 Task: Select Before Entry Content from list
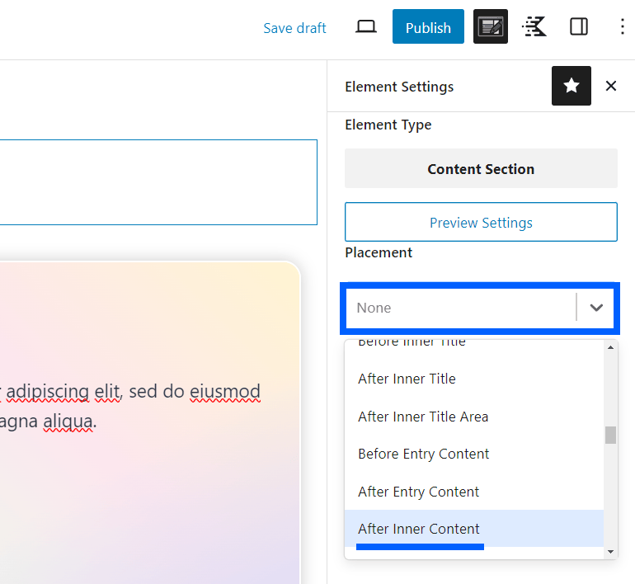click(x=423, y=454)
